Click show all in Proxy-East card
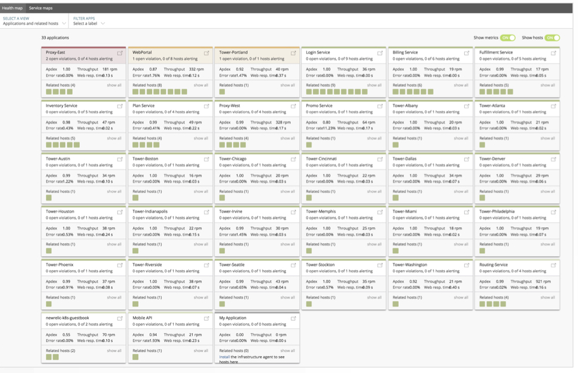 (114, 85)
